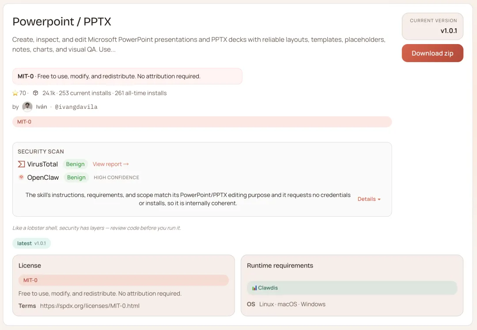This screenshot has width=477, height=330.
Task: Click the Current Version v1.0.1 box
Action: point(432,26)
